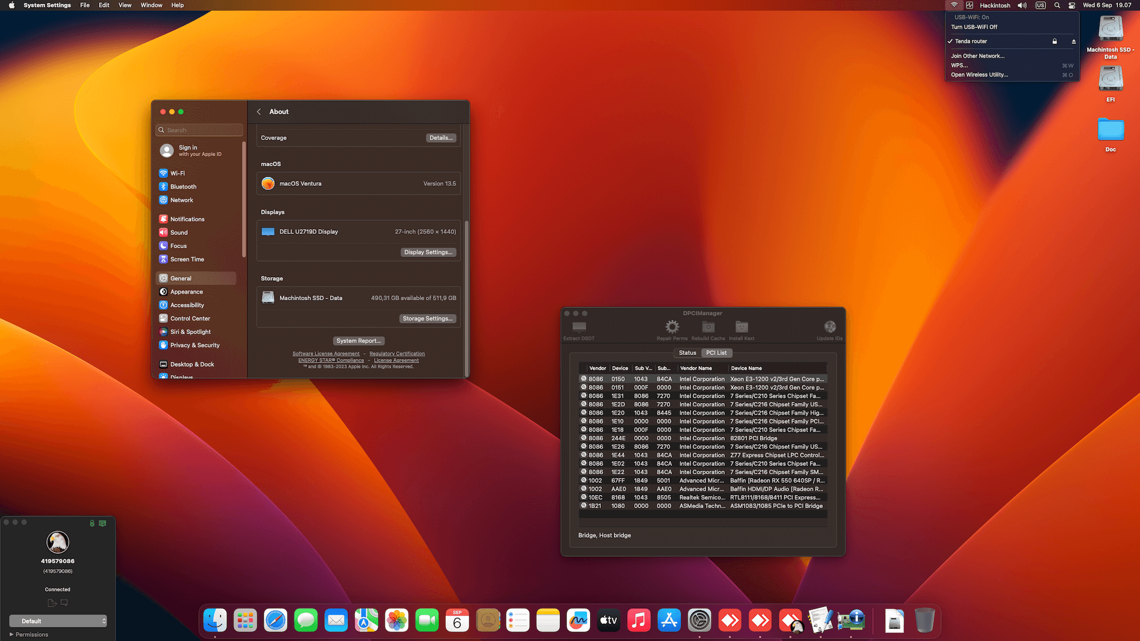The width and height of the screenshot is (1140, 641).
Task: Click the Rebuild Cache folder icon
Action: [x=708, y=327]
